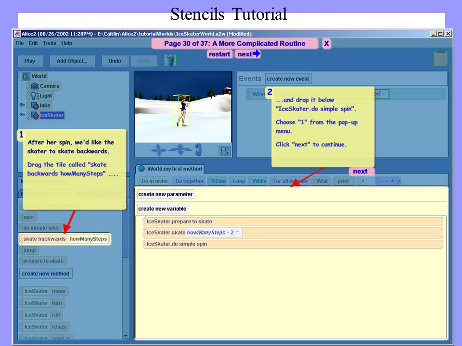Select the spin method tile
462x346 pixels.
click(28, 217)
